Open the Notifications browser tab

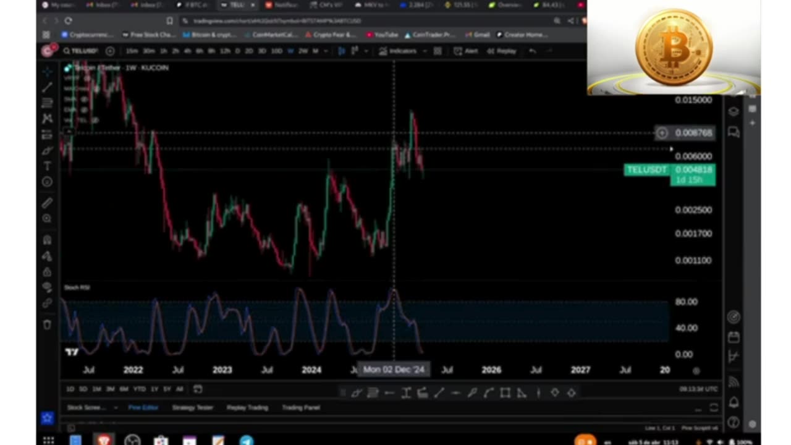pyautogui.click(x=281, y=5)
